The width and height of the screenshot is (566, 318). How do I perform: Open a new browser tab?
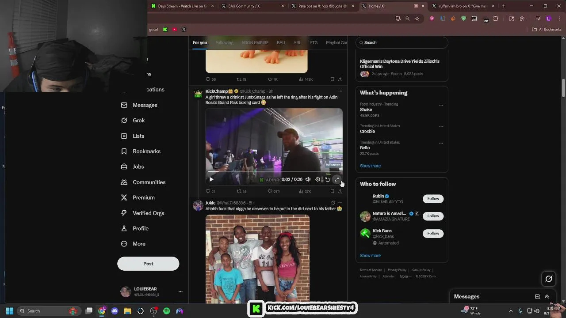(x=504, y=6)
